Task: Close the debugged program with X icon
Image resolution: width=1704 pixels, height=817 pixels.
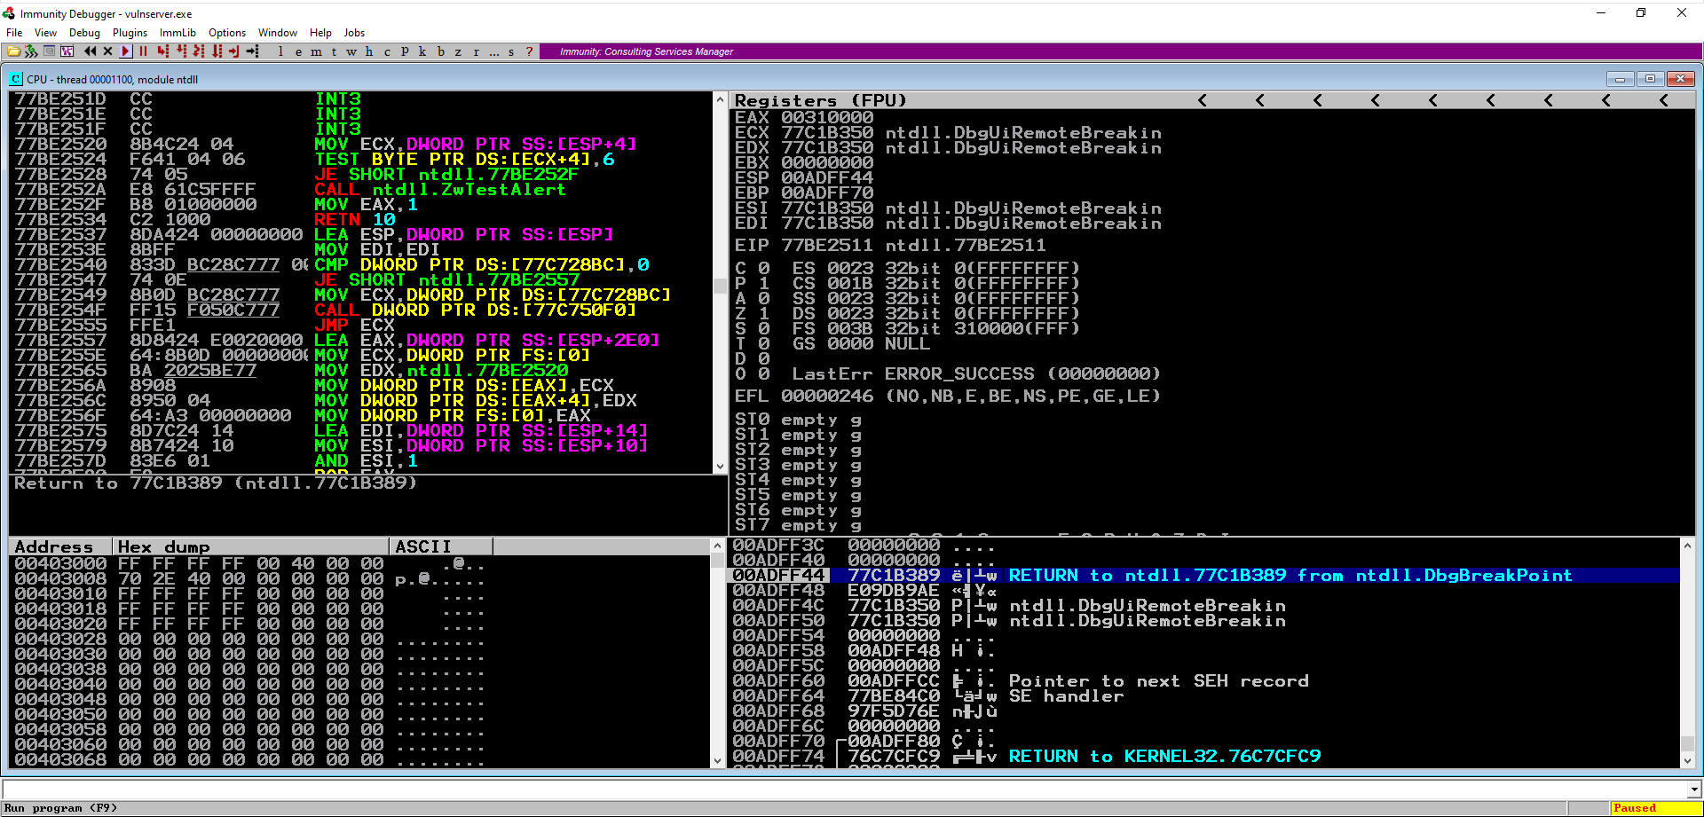Action: coord(107,51)
